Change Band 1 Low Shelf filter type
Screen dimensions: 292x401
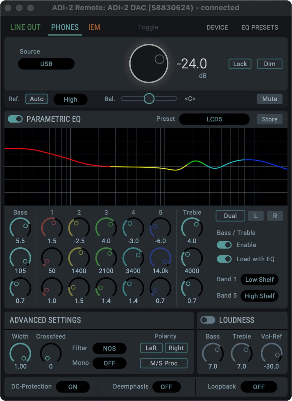pyautogui.click(x=260, y=280)
